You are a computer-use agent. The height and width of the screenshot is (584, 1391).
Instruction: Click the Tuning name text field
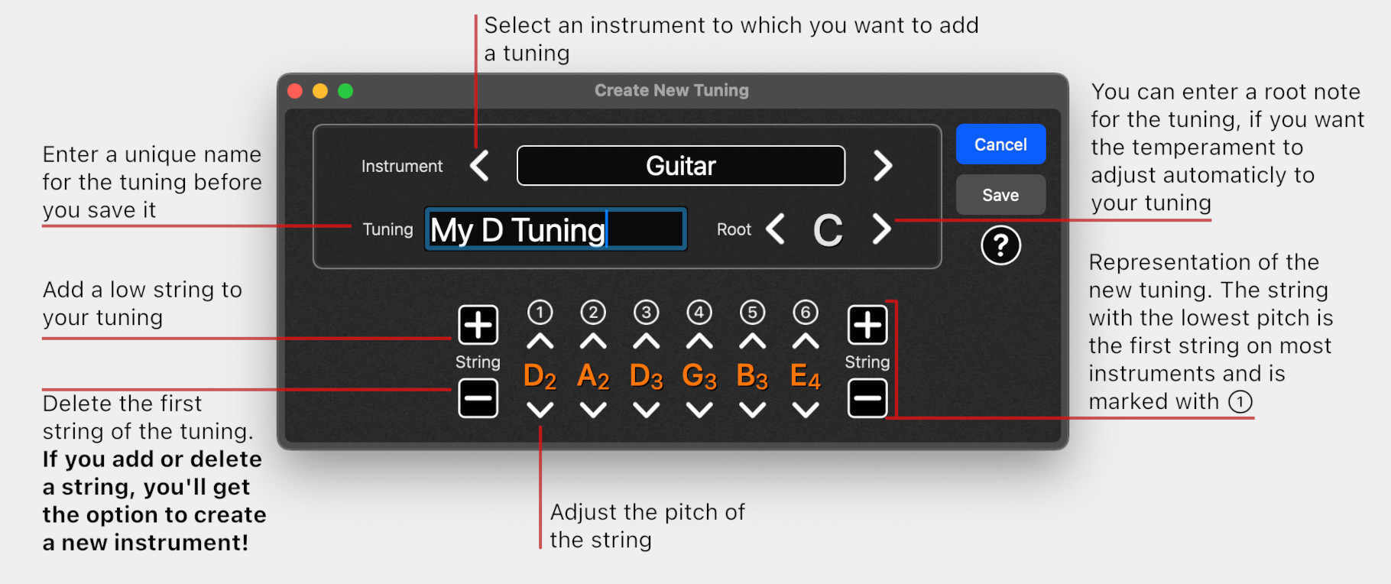(x=556, y=229)
